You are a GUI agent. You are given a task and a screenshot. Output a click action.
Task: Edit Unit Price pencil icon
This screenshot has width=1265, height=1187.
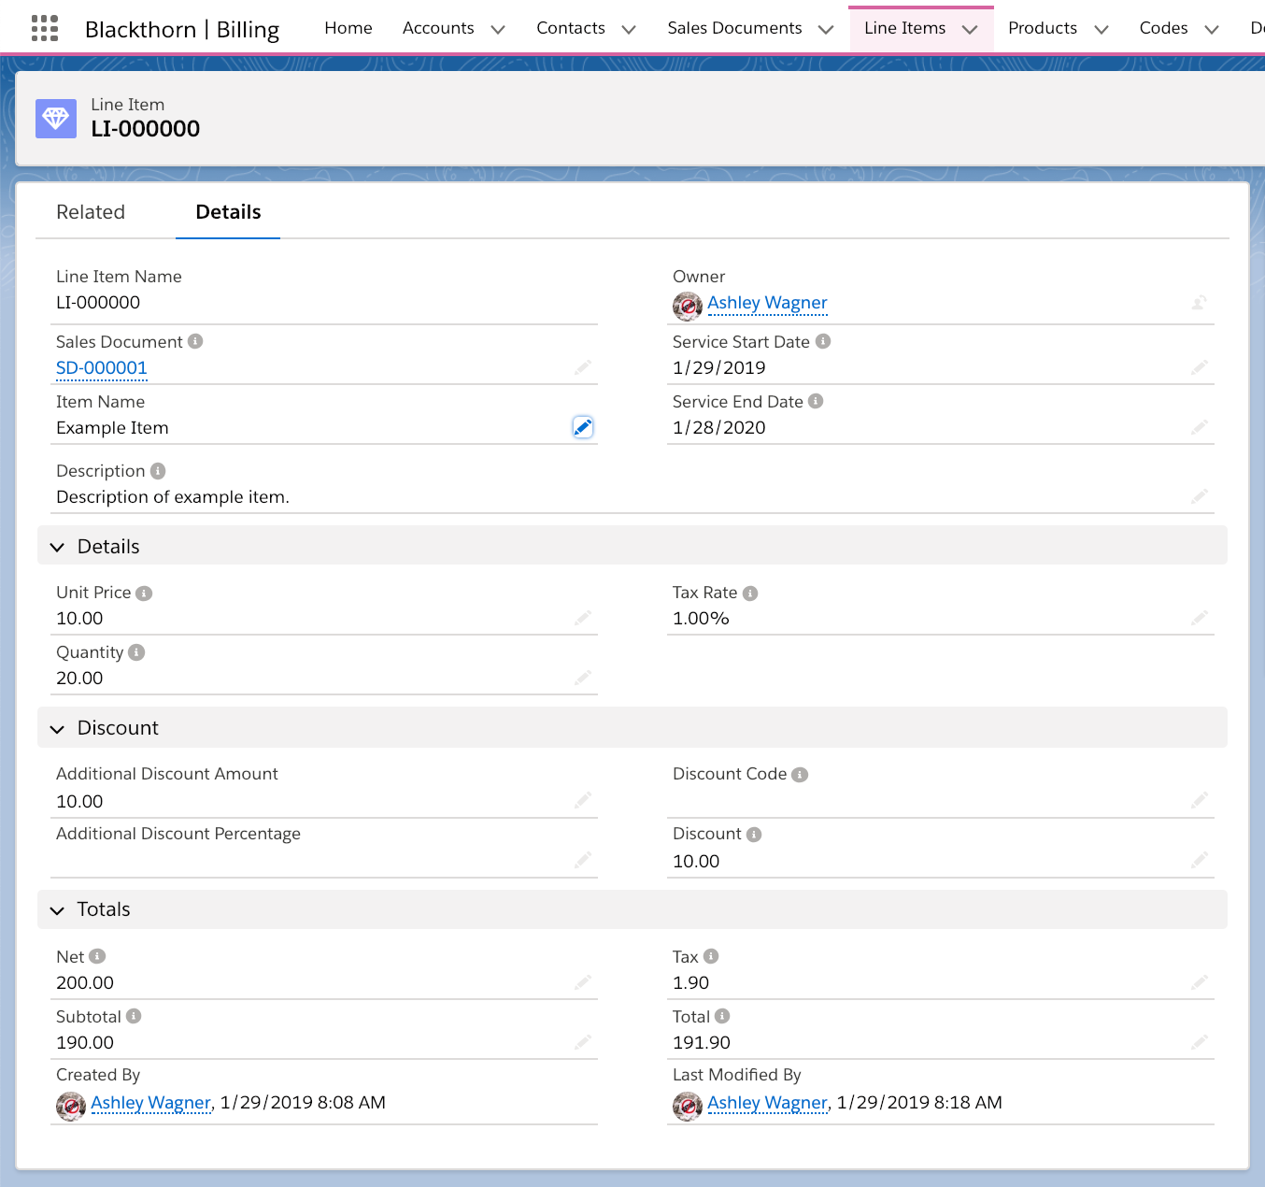point(583,618)
